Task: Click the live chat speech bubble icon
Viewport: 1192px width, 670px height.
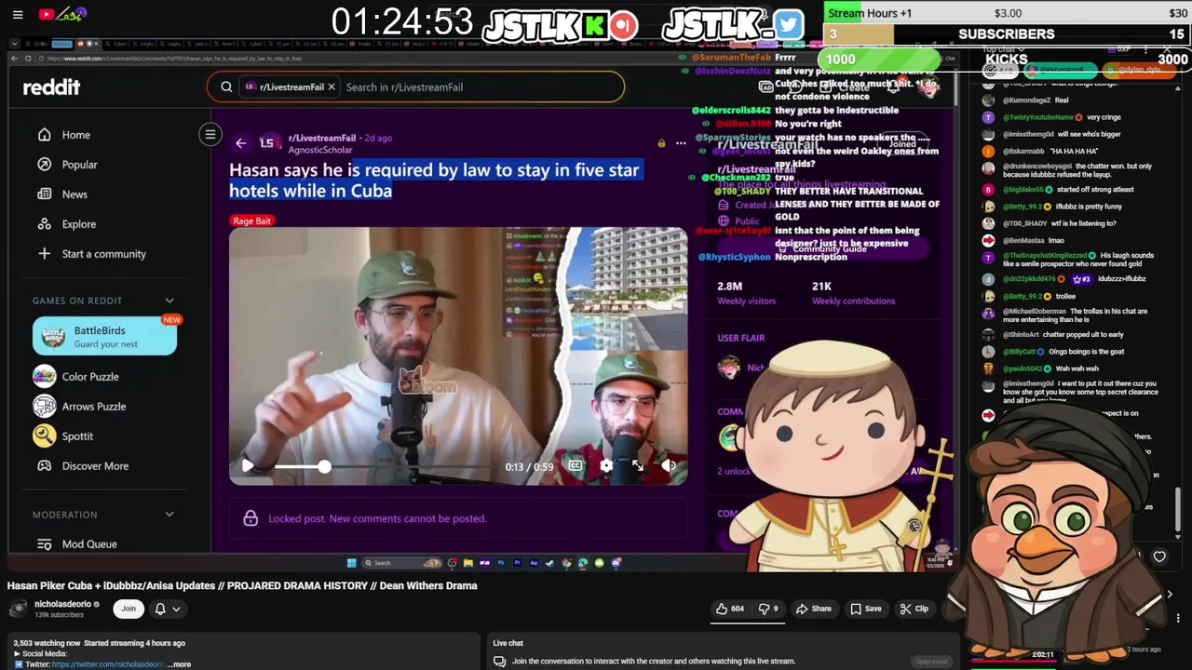Action: [x=499, y=661]
